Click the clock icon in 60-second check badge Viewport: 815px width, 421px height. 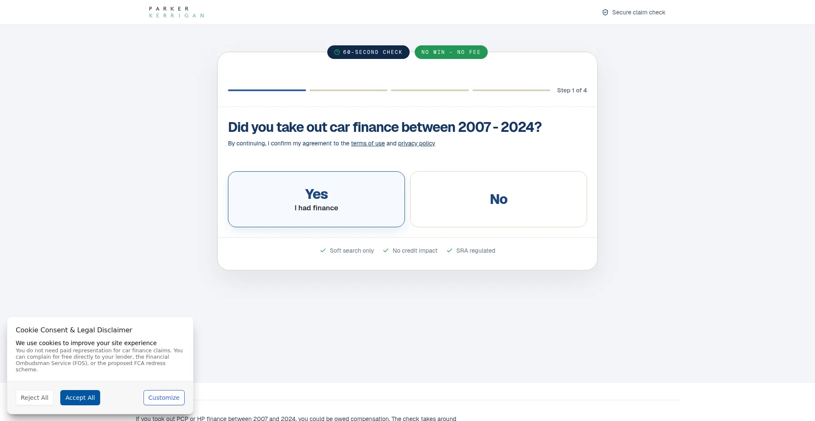click(x=337, y=52)
